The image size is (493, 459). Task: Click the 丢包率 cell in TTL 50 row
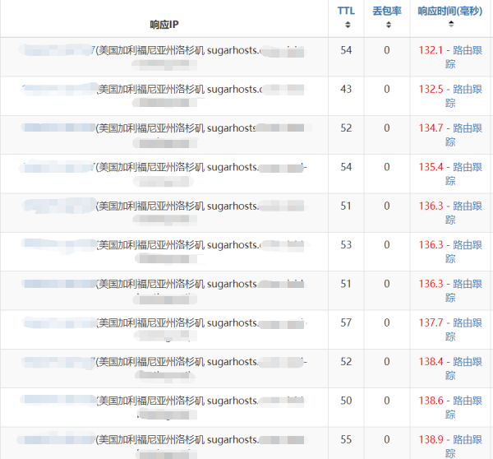387,401
